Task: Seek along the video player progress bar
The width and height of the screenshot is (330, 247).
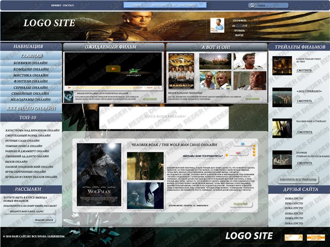Action: tap(103, 88)
